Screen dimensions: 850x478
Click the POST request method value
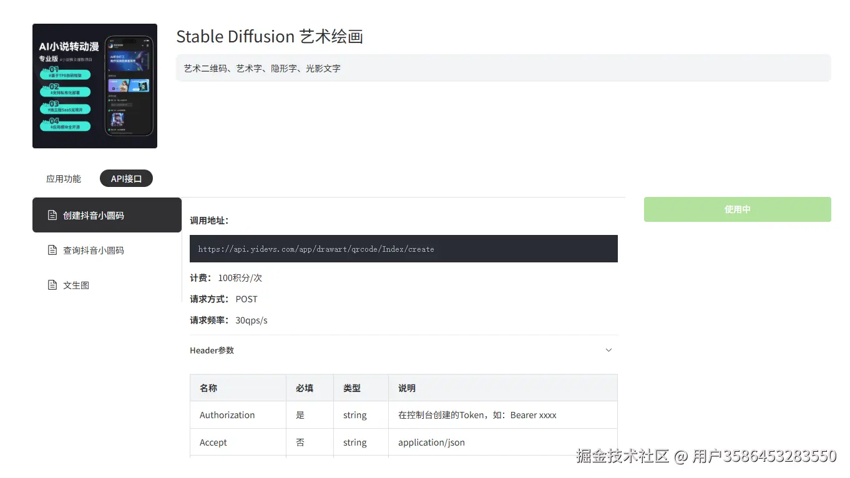247,299
